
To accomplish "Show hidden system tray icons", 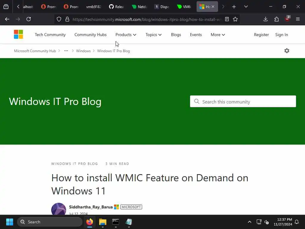I will (250, 222).
